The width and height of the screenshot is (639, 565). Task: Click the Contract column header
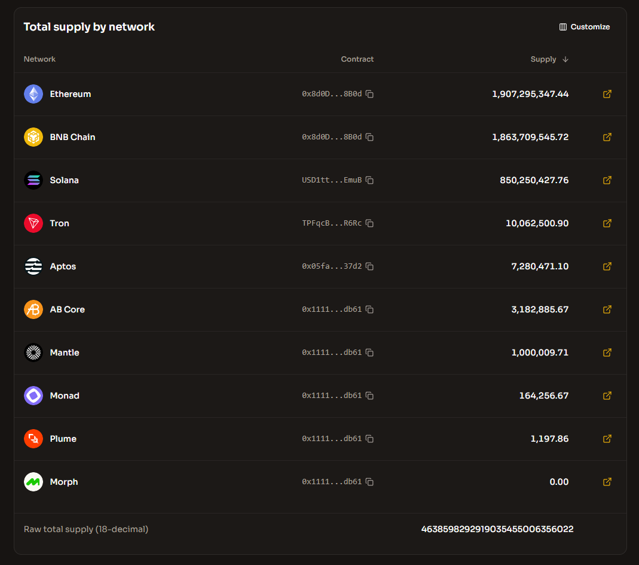pos(357,59)
